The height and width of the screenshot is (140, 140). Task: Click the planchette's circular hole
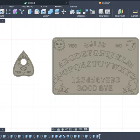pos(23,62)
